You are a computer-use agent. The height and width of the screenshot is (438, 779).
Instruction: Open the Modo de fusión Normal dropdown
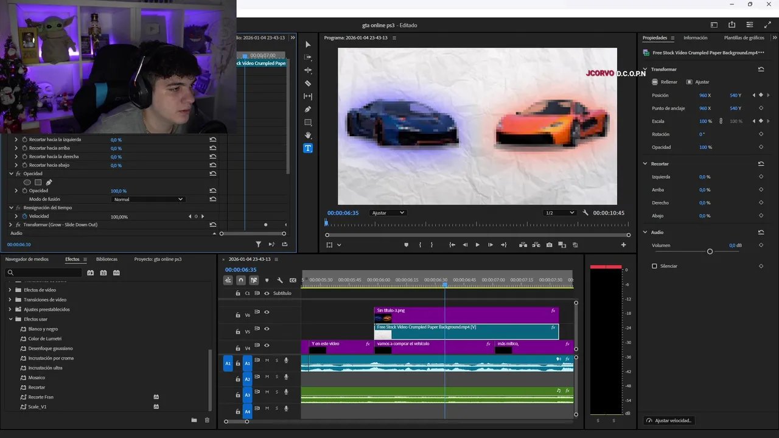[x=148, y=199]
